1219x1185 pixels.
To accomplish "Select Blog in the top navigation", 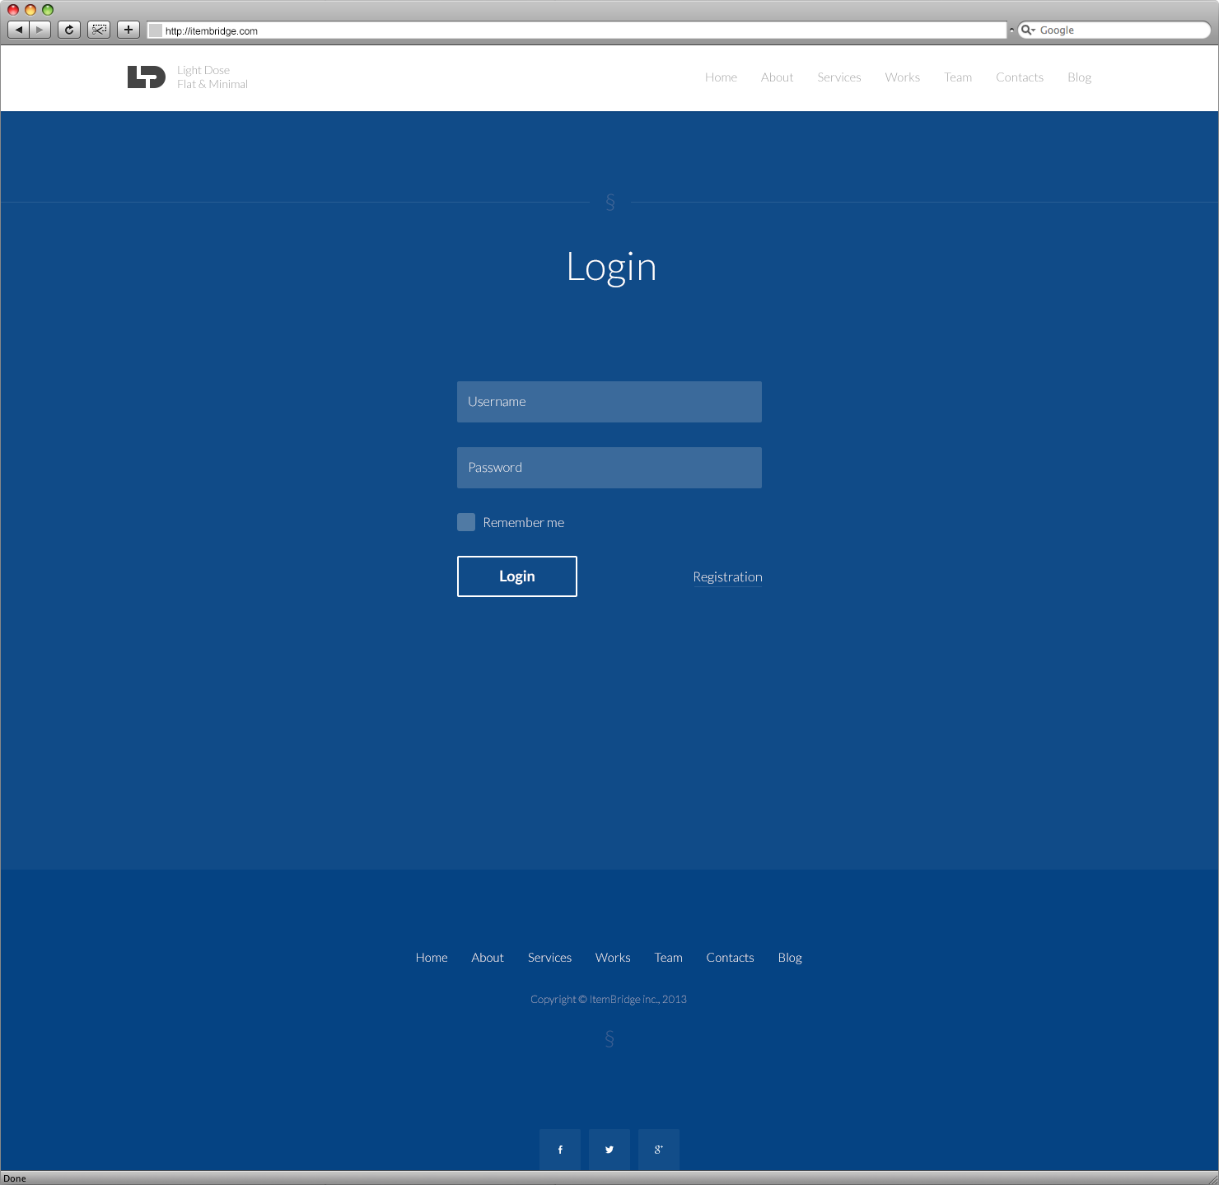I will point(1079,77).
